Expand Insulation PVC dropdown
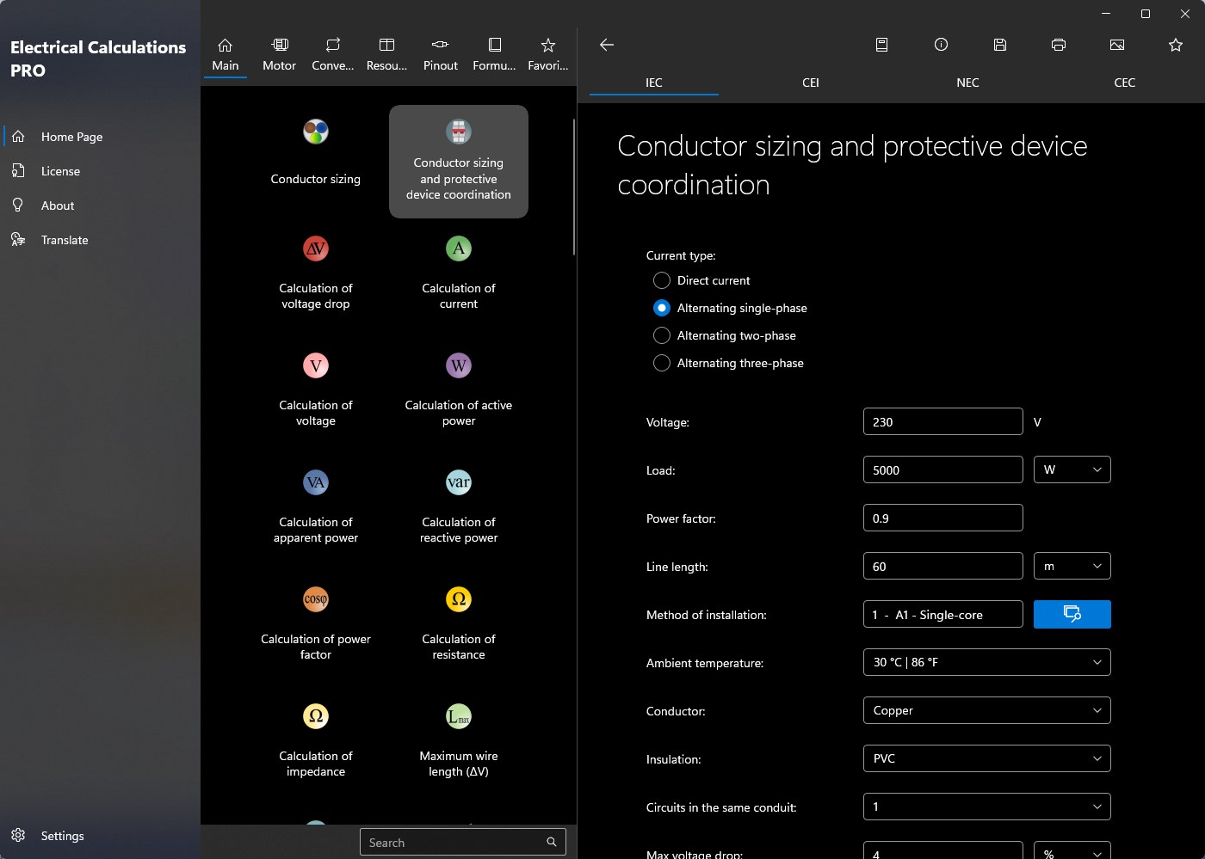1205x859 pixels. click(986, 758)
